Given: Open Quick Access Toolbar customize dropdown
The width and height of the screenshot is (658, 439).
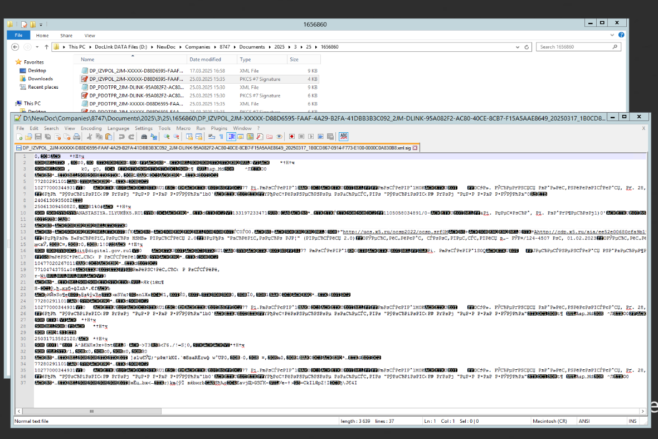Looking at the screenshot, I should click(x=41, y=25).
